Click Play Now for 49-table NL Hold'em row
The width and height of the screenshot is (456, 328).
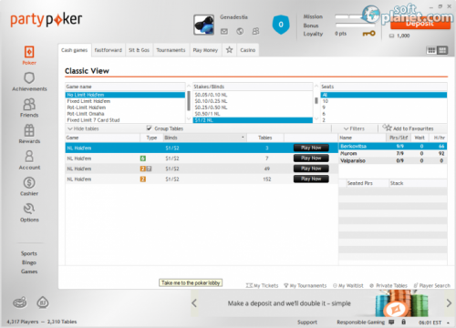(x=311, y=169)
